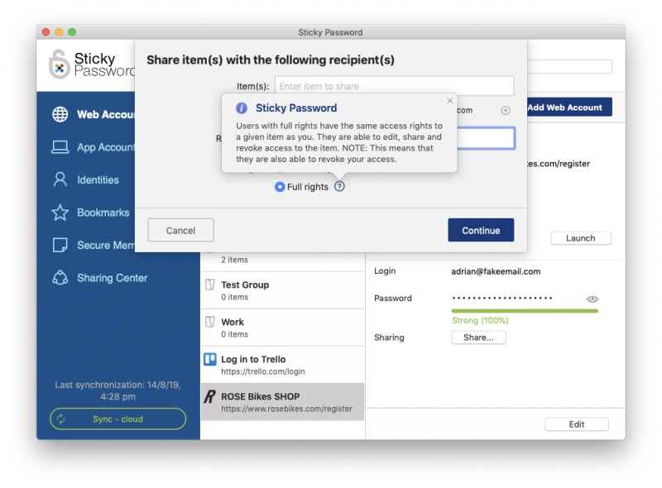Click the rosebikes.com/register URL in list

coord(286,409)
